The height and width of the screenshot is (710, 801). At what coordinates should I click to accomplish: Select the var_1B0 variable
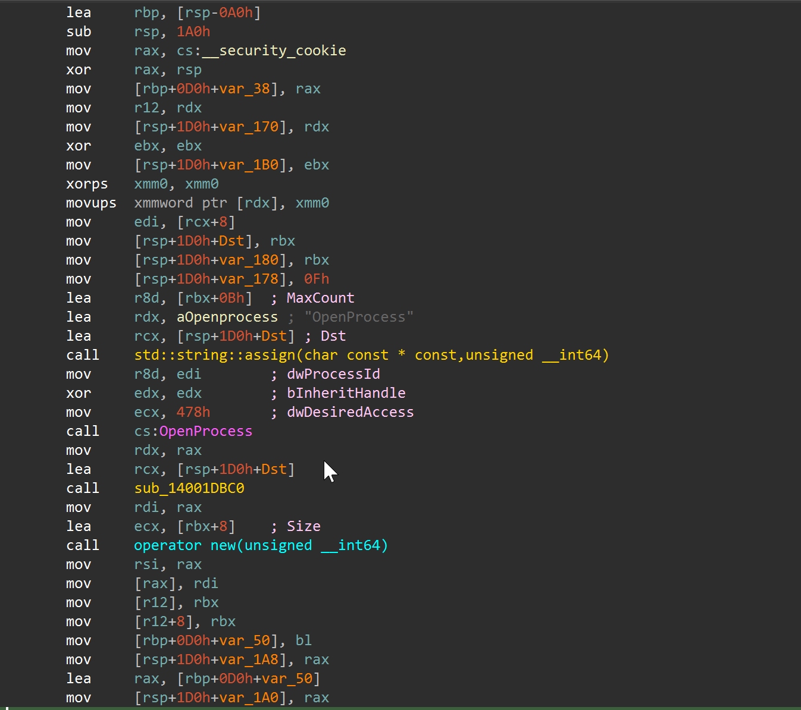249,165
